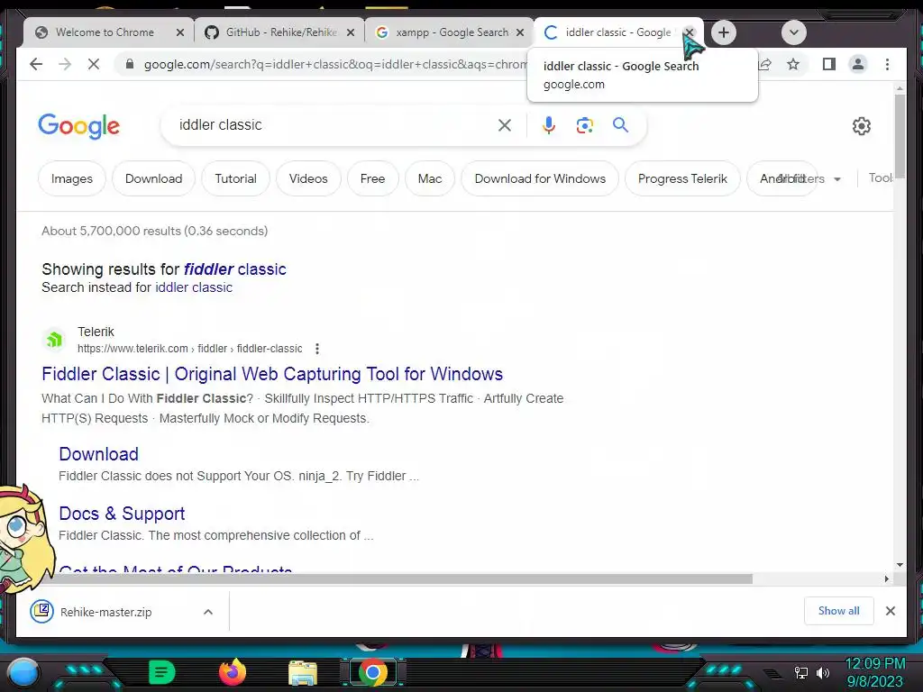Switch to Welcome to Chrome tab

tap(104, 32)
